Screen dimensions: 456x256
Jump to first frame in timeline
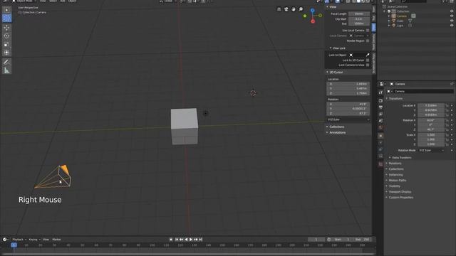(x=177, y=240)
